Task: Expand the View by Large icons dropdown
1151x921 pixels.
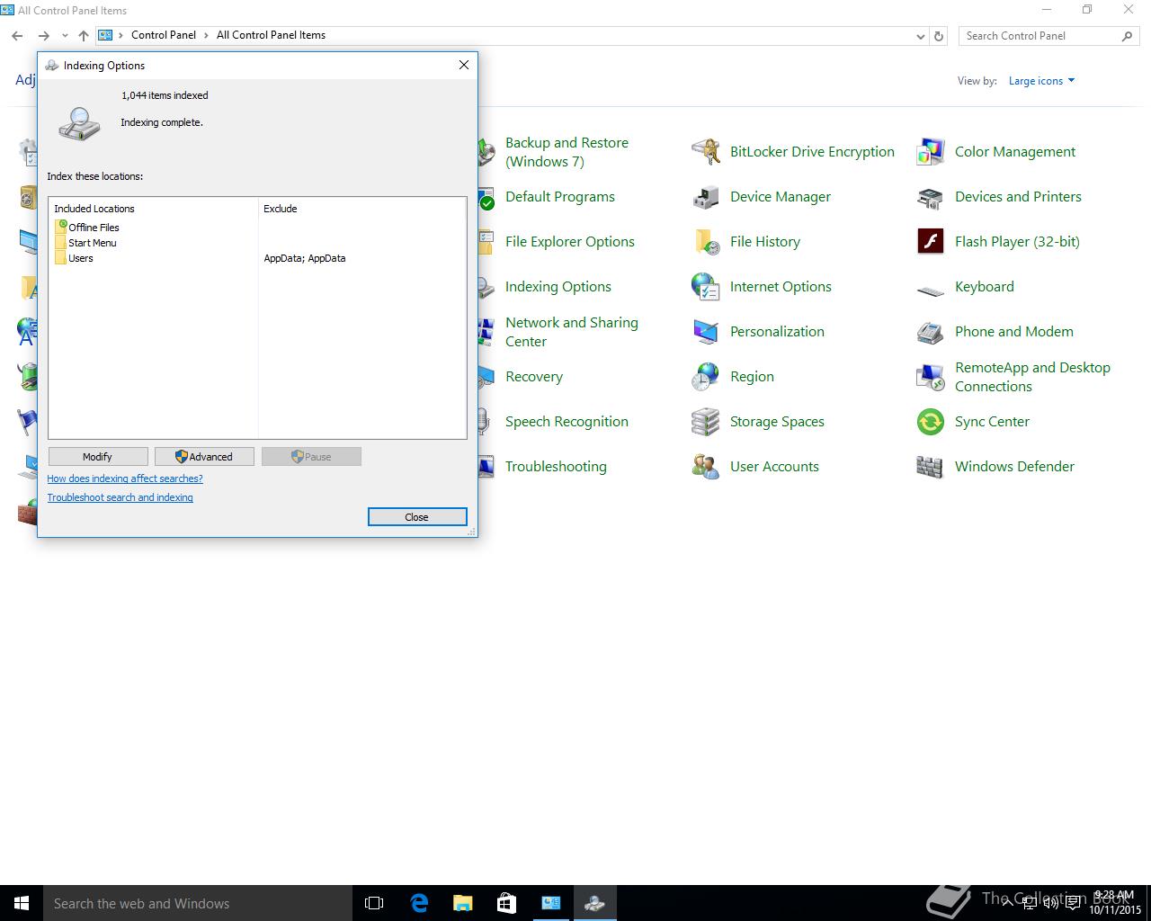Action: tap(1041, 81)
